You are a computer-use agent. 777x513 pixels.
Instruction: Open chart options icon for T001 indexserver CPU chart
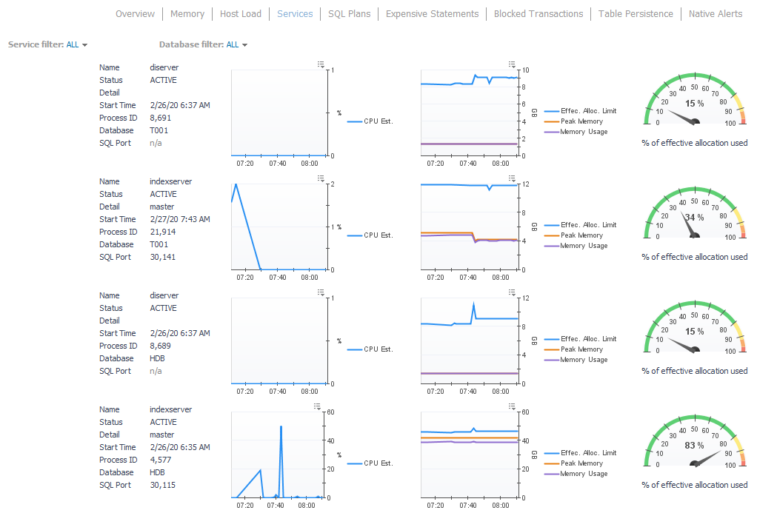click(321, 178)
